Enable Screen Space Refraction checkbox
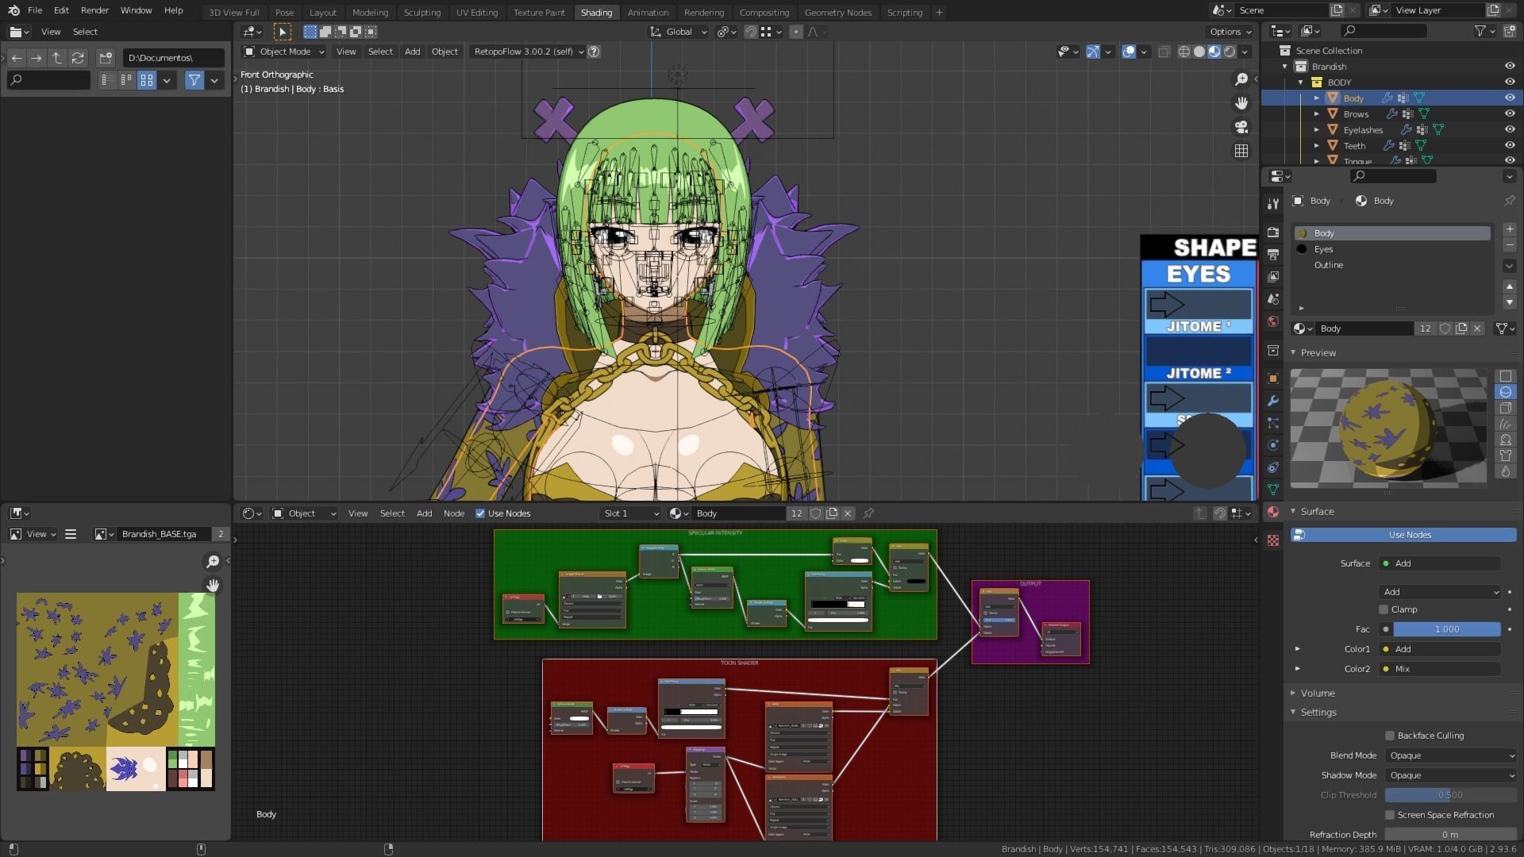This screenshot has width=1524, height=857. (1390, 815)
